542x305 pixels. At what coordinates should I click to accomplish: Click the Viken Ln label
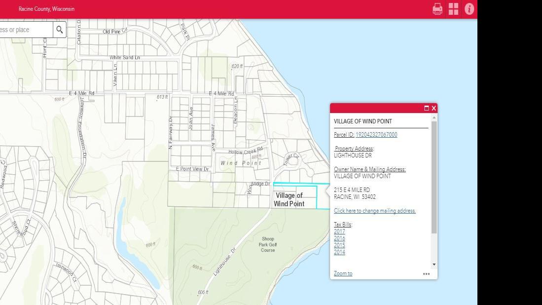tap(115, 75)
